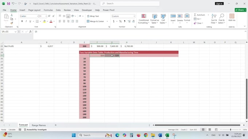Center text horizontally
The image size is (248, 139).
click(x=64, y=21)
